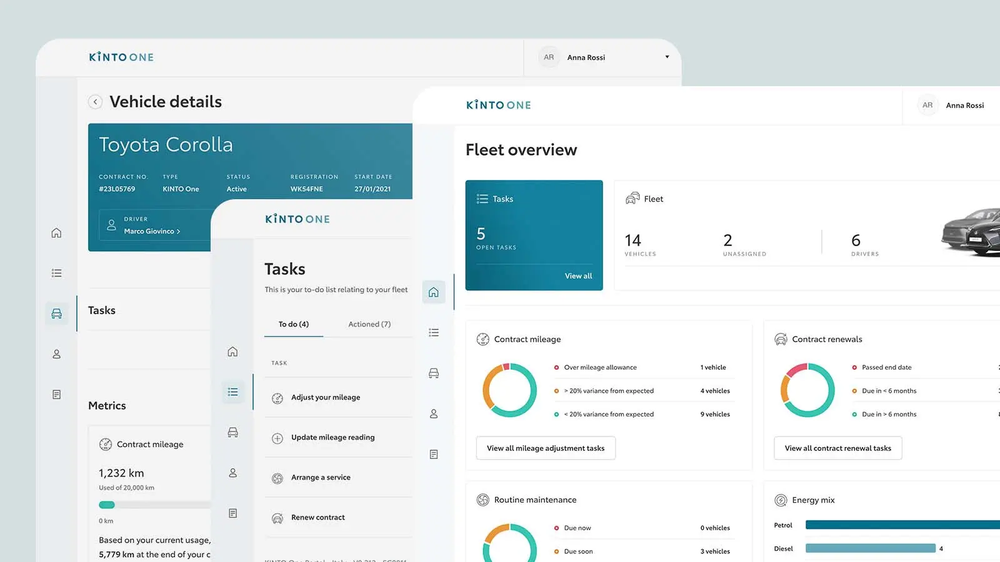Go back from Vehicle details page

tap(95, 102)
